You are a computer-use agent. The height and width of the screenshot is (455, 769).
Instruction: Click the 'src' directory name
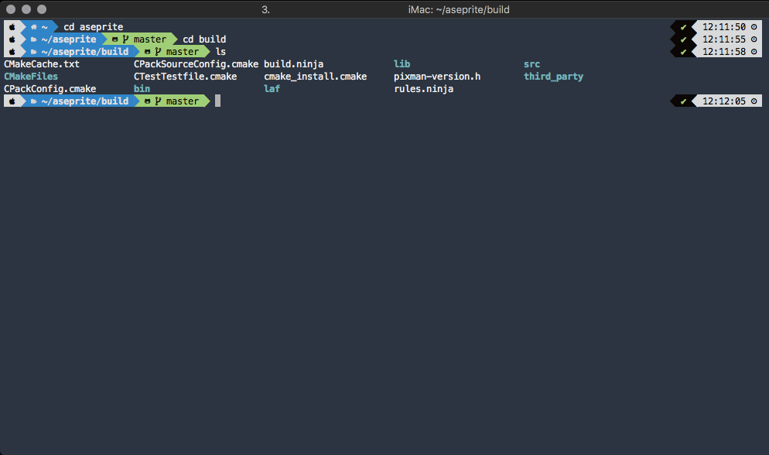click(x=531, y=63)
